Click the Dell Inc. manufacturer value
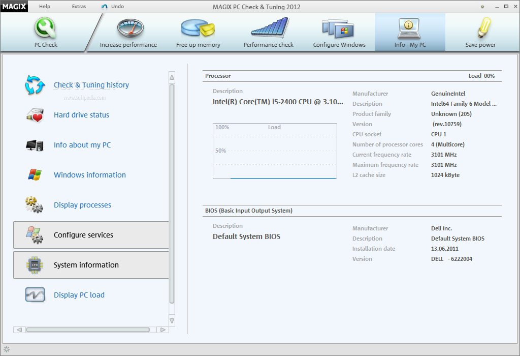The width and height of the screenshot is (520, 356). [x=441, y=228]
